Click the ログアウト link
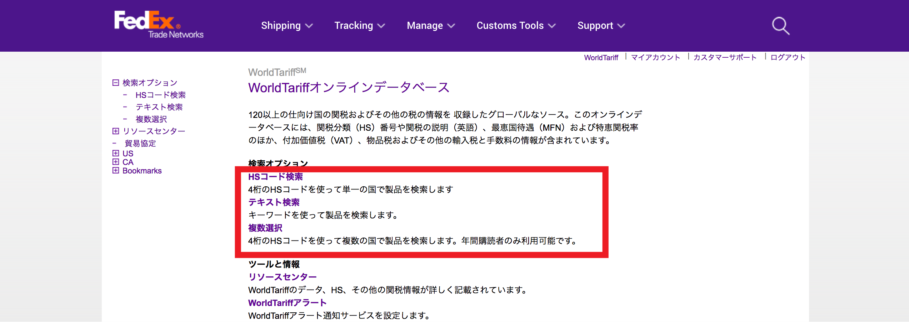Screen dimensions: 909x322 (788, 57)
